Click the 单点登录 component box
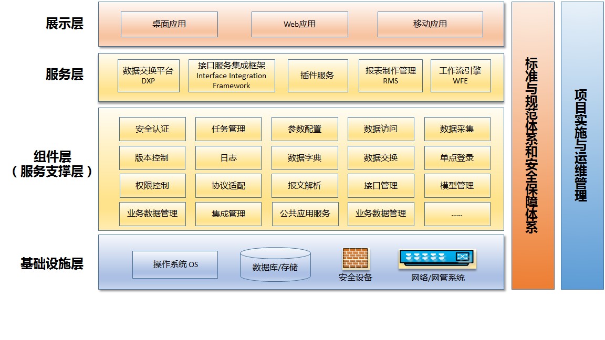The image size is (605, 340). tap(457, 157)
